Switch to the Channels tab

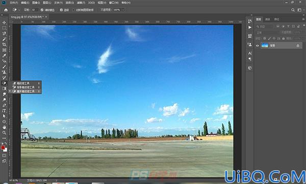[x=268, y=19]
